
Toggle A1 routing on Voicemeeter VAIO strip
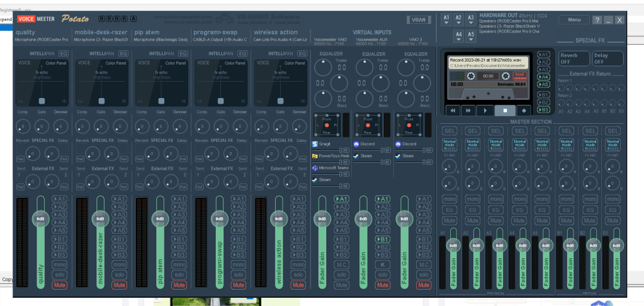pyautogui.click(x=341, y=199)
